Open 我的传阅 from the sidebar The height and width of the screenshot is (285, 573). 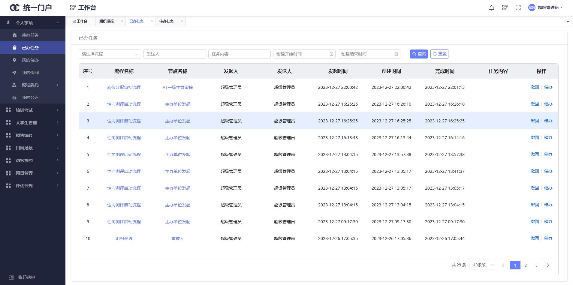[x=30, y=73]
